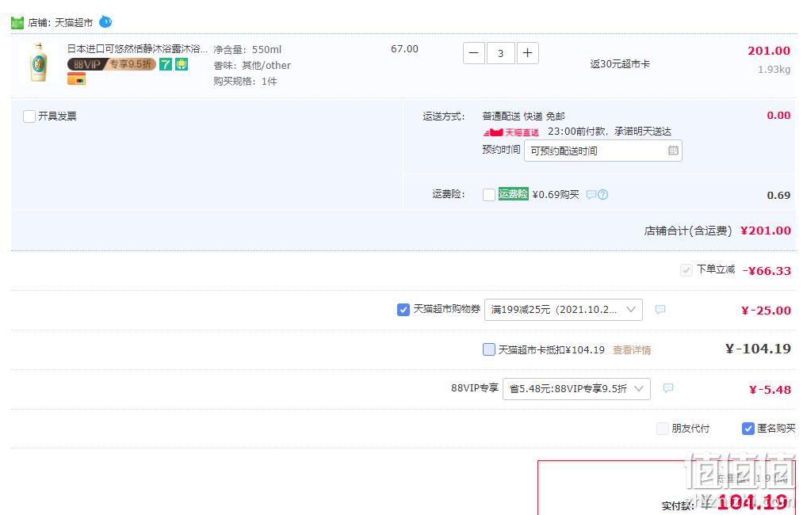Open the blue Wangwang chat icon beside 天猫超市
Image resolution: width=803 pixels, height=515 pixels.
(x=105, y=21)
